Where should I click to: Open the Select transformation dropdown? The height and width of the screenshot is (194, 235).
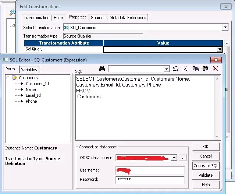coord(225,28)
